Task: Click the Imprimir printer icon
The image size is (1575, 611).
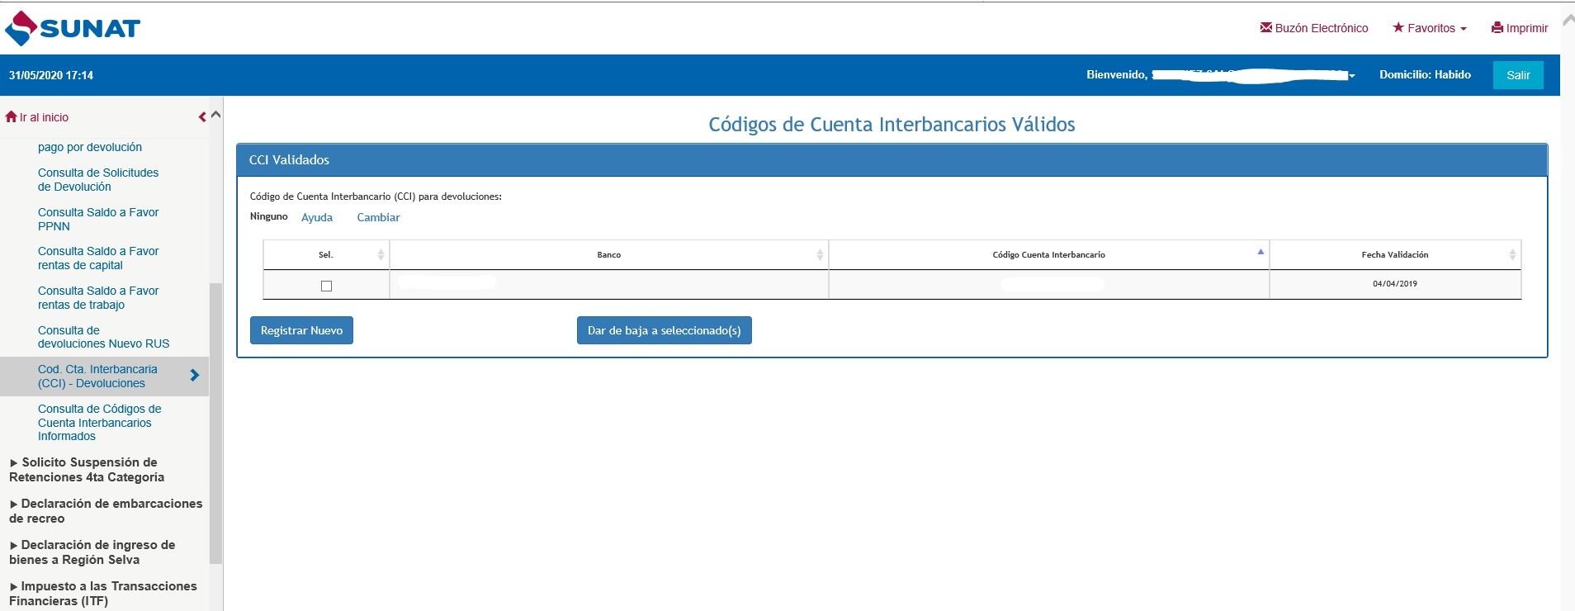Action: point(1497,28)
